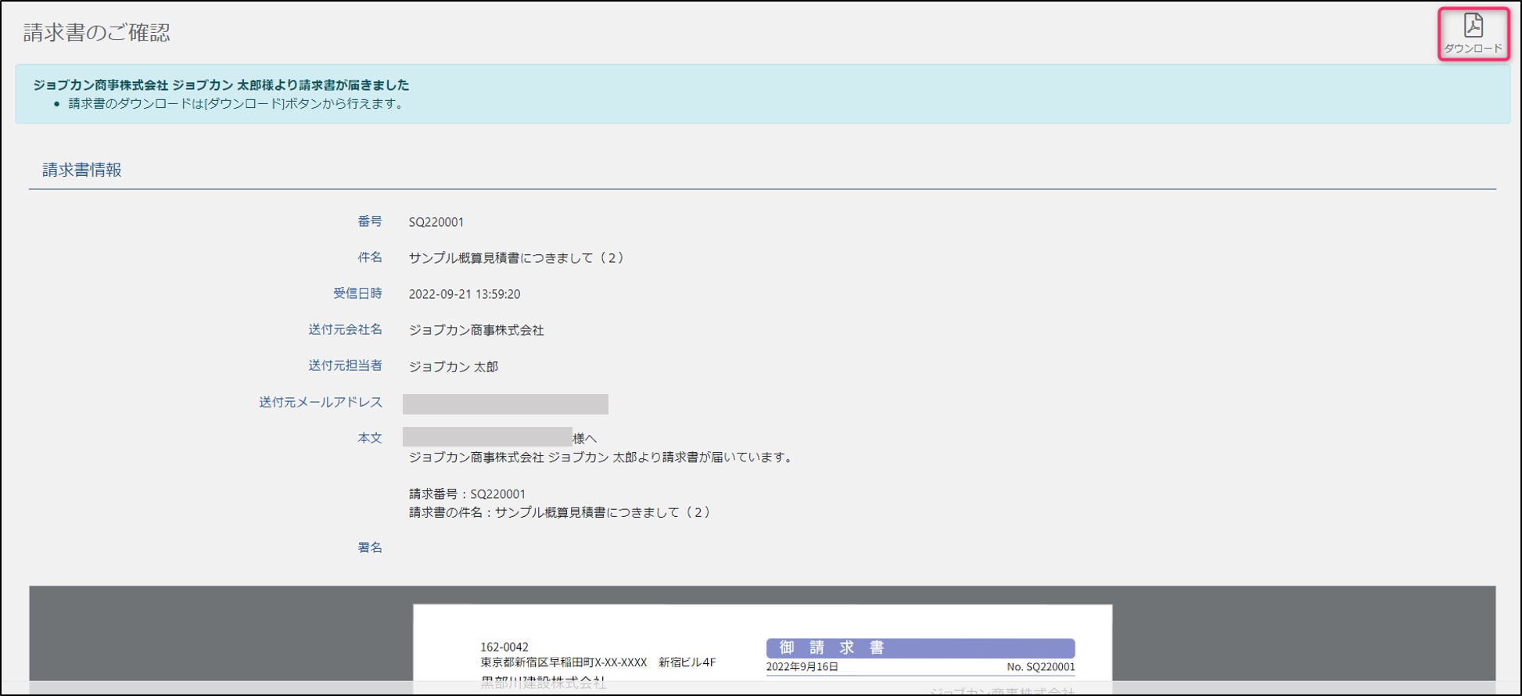Click the 件名 field label
The width and height of the screenshot is (1522, 696).
[x=370, y=257]
